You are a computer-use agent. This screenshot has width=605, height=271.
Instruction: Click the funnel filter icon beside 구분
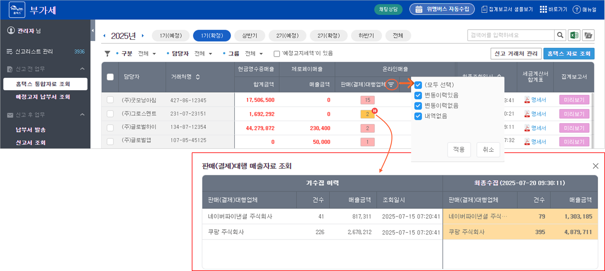point(107,54)
